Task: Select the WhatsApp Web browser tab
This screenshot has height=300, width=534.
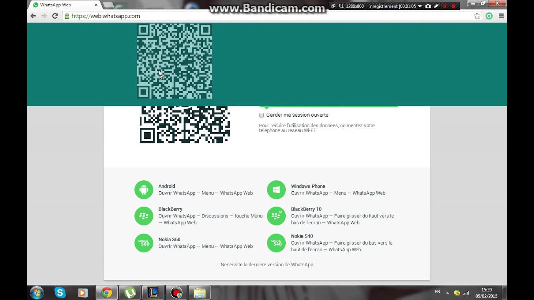Action: [65, 5]
